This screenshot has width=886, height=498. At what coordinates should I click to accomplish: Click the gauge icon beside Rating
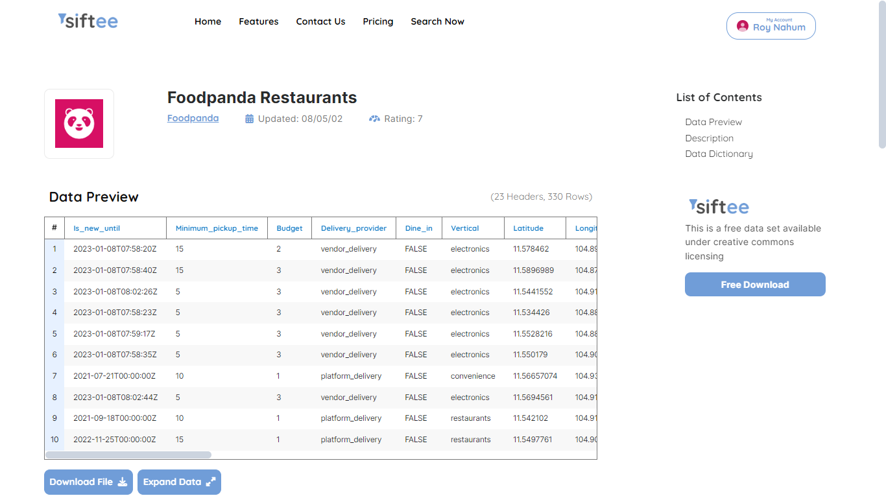374,119
